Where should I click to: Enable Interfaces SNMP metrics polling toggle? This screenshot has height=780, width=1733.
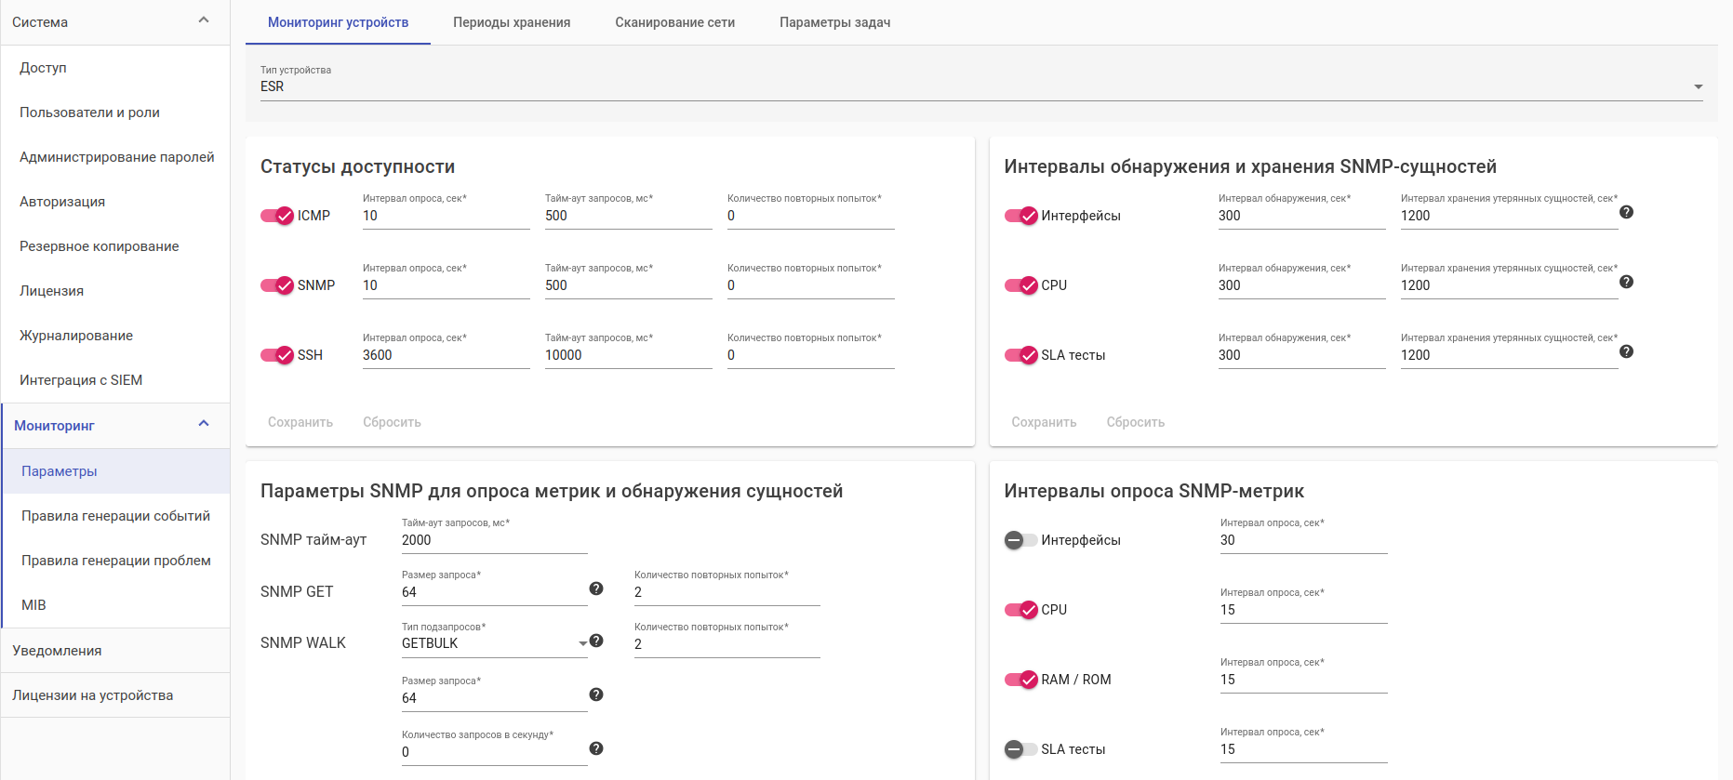[1020, 540]
